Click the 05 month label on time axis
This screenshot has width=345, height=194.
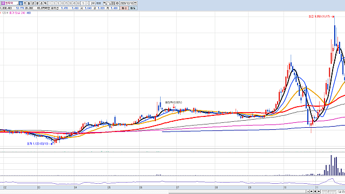(109, 188)
